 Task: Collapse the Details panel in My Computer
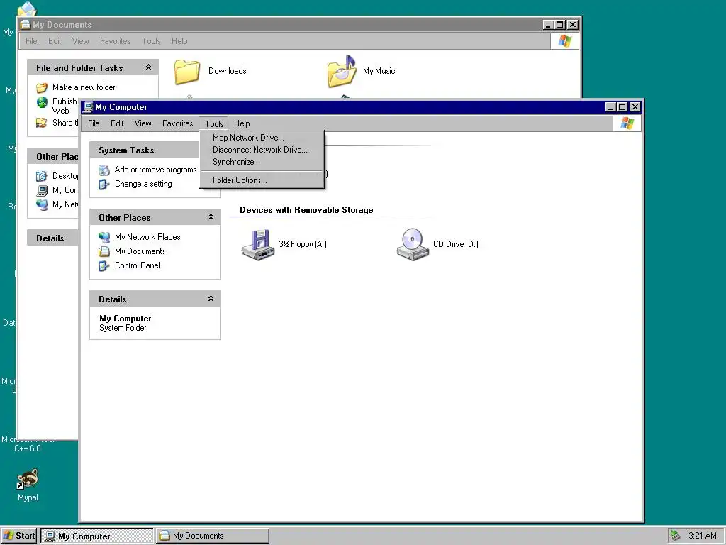[x=211, y=299]
